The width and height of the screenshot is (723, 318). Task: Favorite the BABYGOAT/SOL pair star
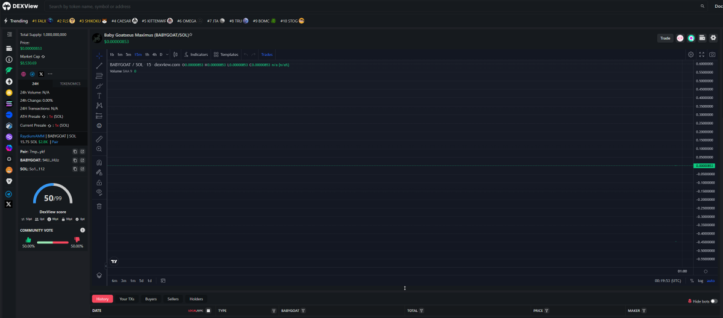point(191,35)
